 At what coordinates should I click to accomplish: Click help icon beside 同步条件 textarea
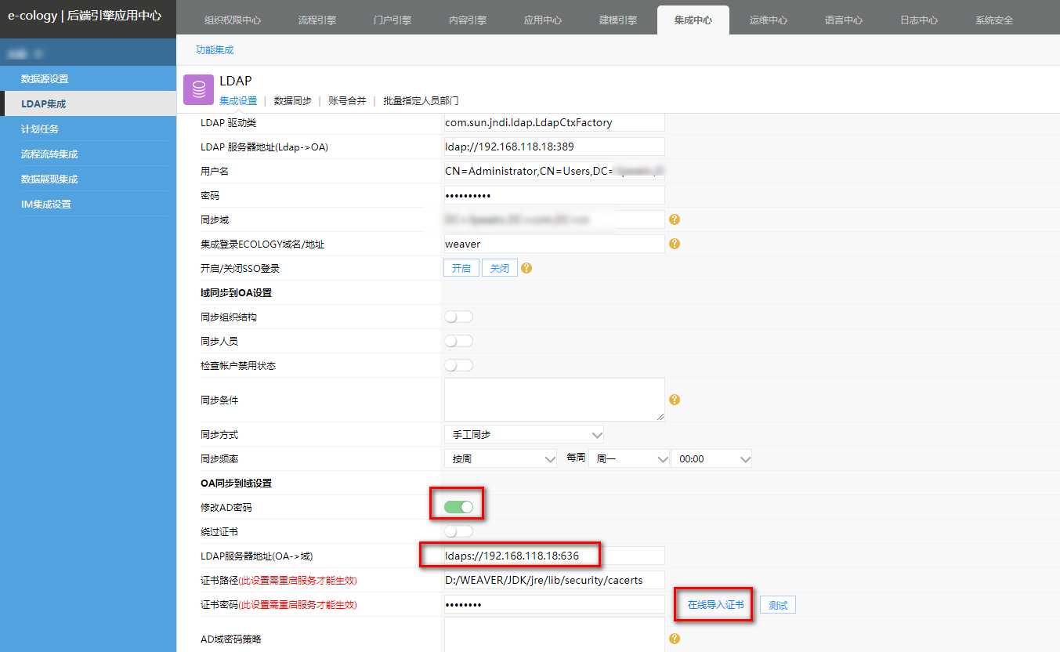(x=675, y=400)
